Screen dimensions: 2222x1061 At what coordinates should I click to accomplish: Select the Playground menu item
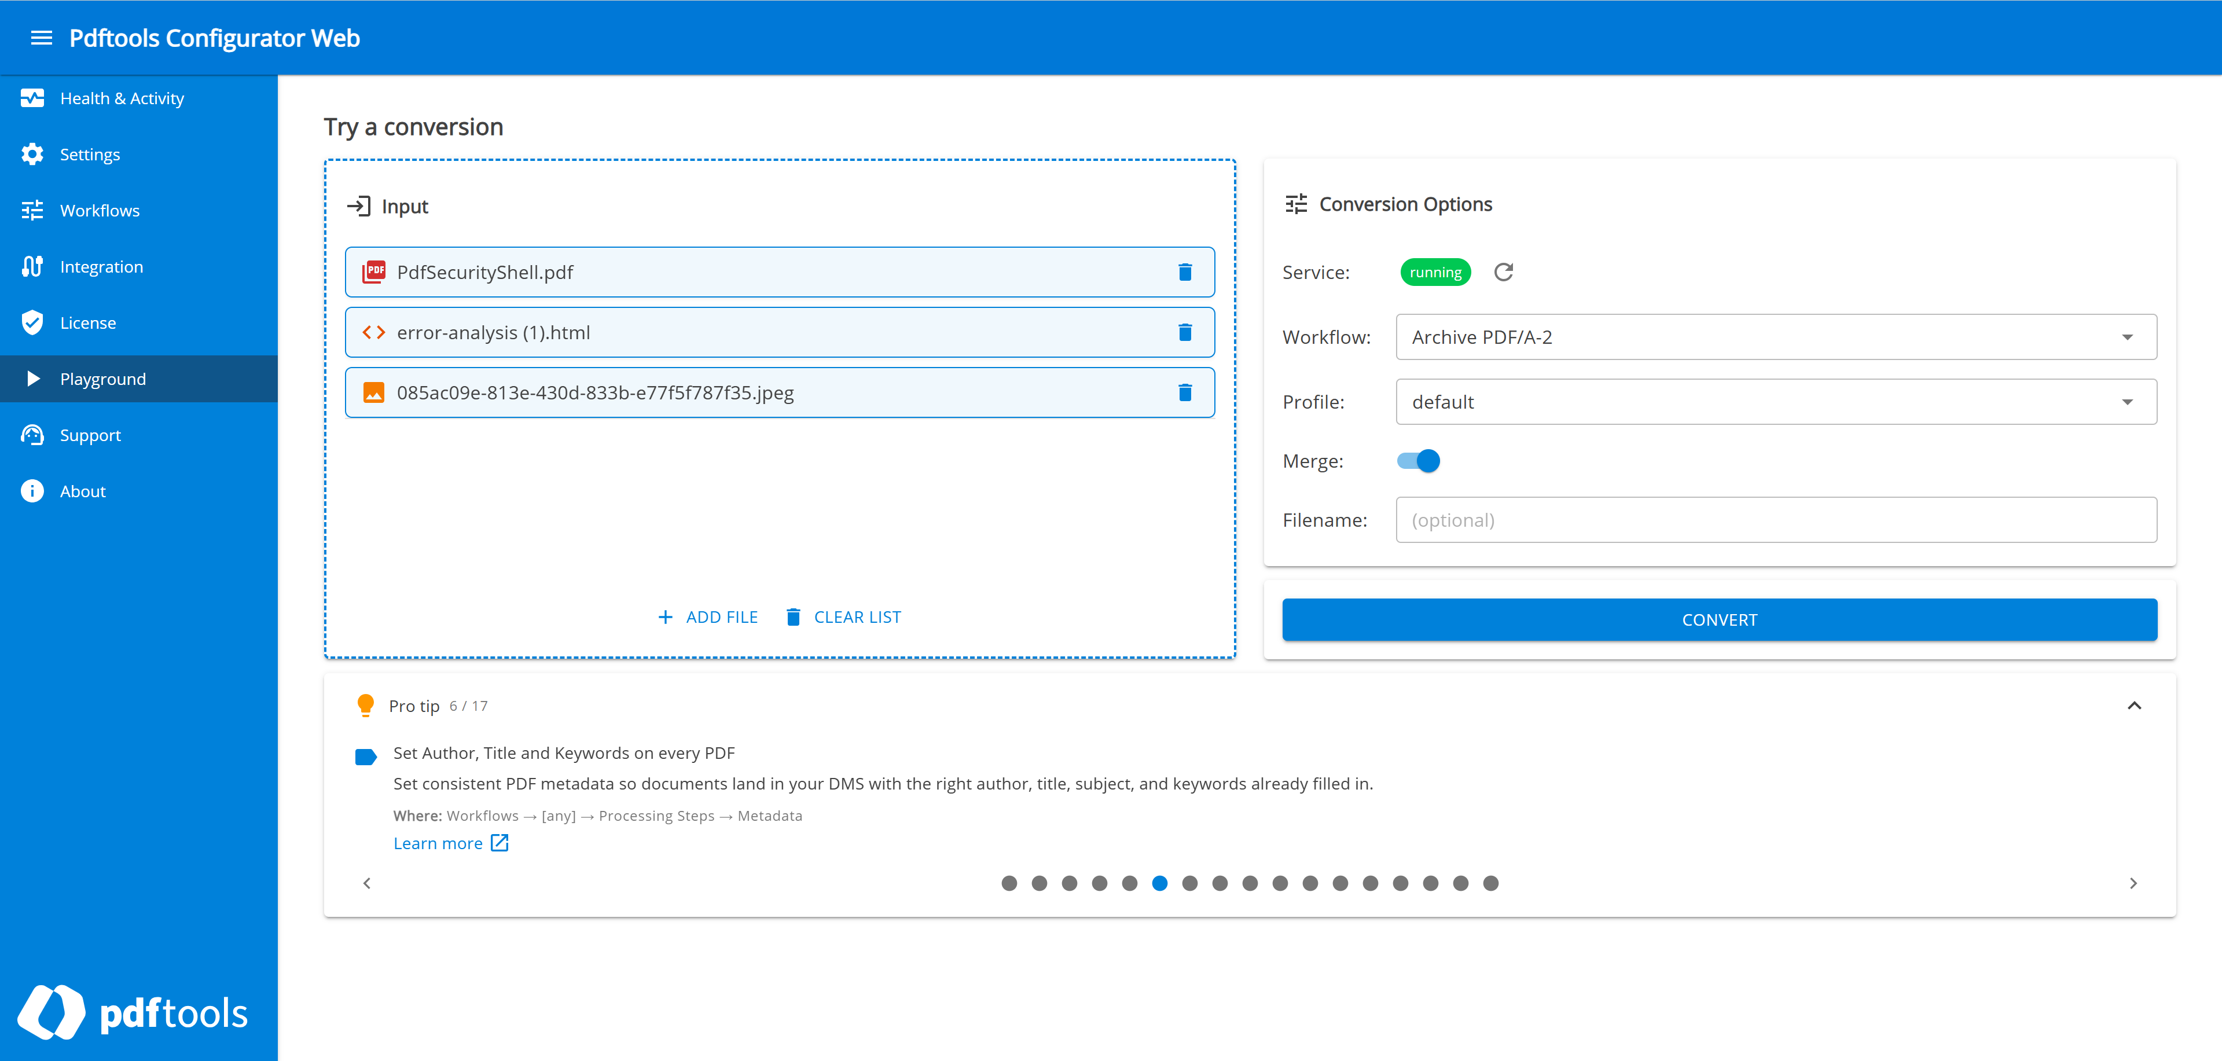coord(139,379)
